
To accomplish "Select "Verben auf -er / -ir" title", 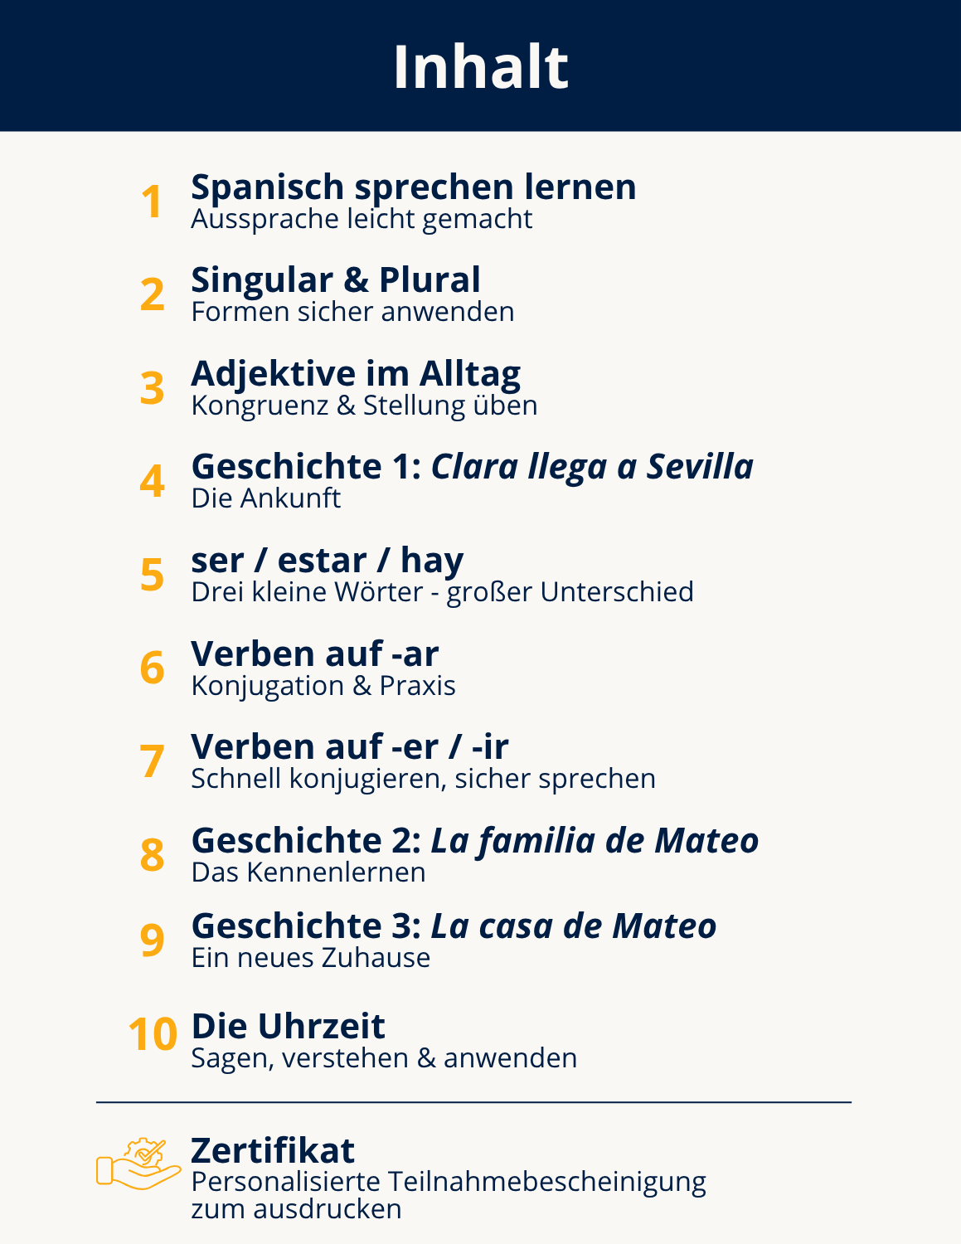I will (x=349, y=747).
